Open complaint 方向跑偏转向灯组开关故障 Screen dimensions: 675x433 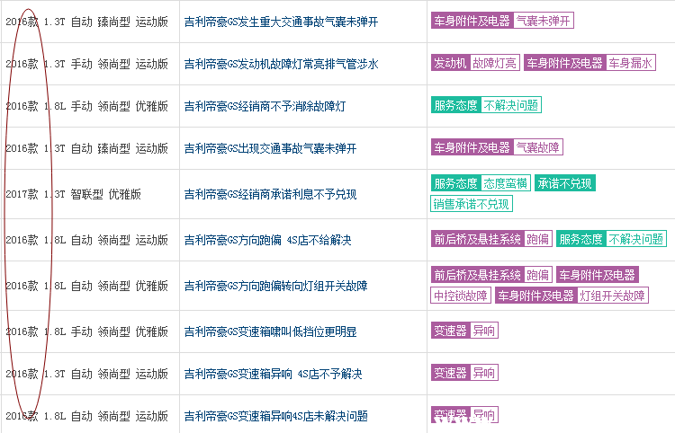pyautogui.click(x=275, y=286)
